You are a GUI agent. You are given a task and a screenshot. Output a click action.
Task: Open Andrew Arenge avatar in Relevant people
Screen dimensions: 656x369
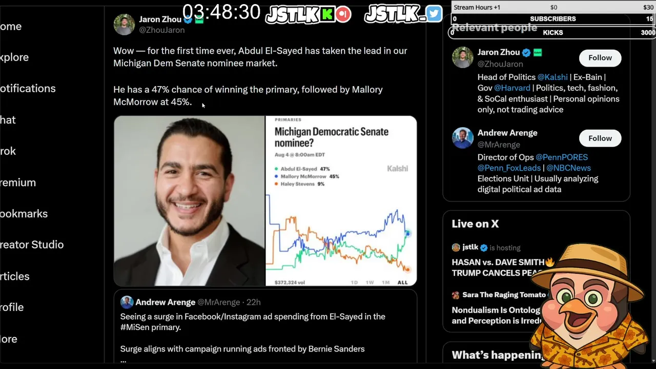(462, 138)
